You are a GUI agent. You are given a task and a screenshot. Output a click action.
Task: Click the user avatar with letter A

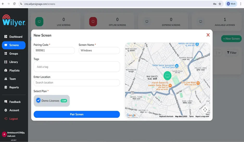click(x=4, y=134)
